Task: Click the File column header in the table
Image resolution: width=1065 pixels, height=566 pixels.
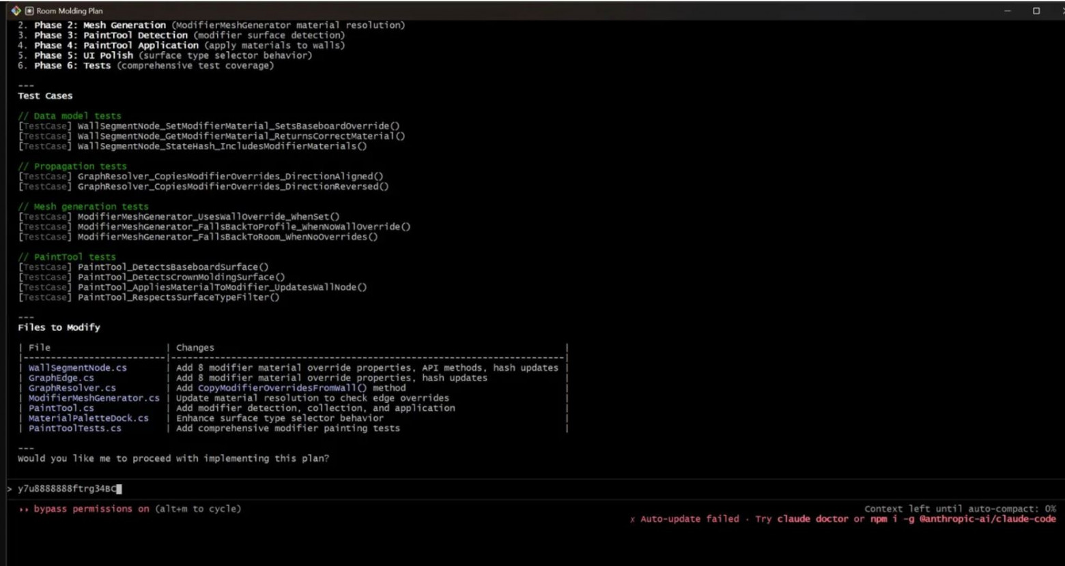Action: (40, 348)
